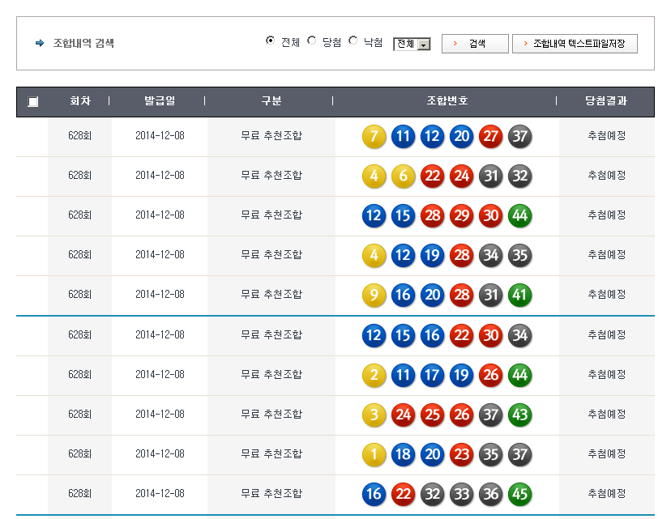
Task: Click the 회차 column header
Action: pos(79,101)
